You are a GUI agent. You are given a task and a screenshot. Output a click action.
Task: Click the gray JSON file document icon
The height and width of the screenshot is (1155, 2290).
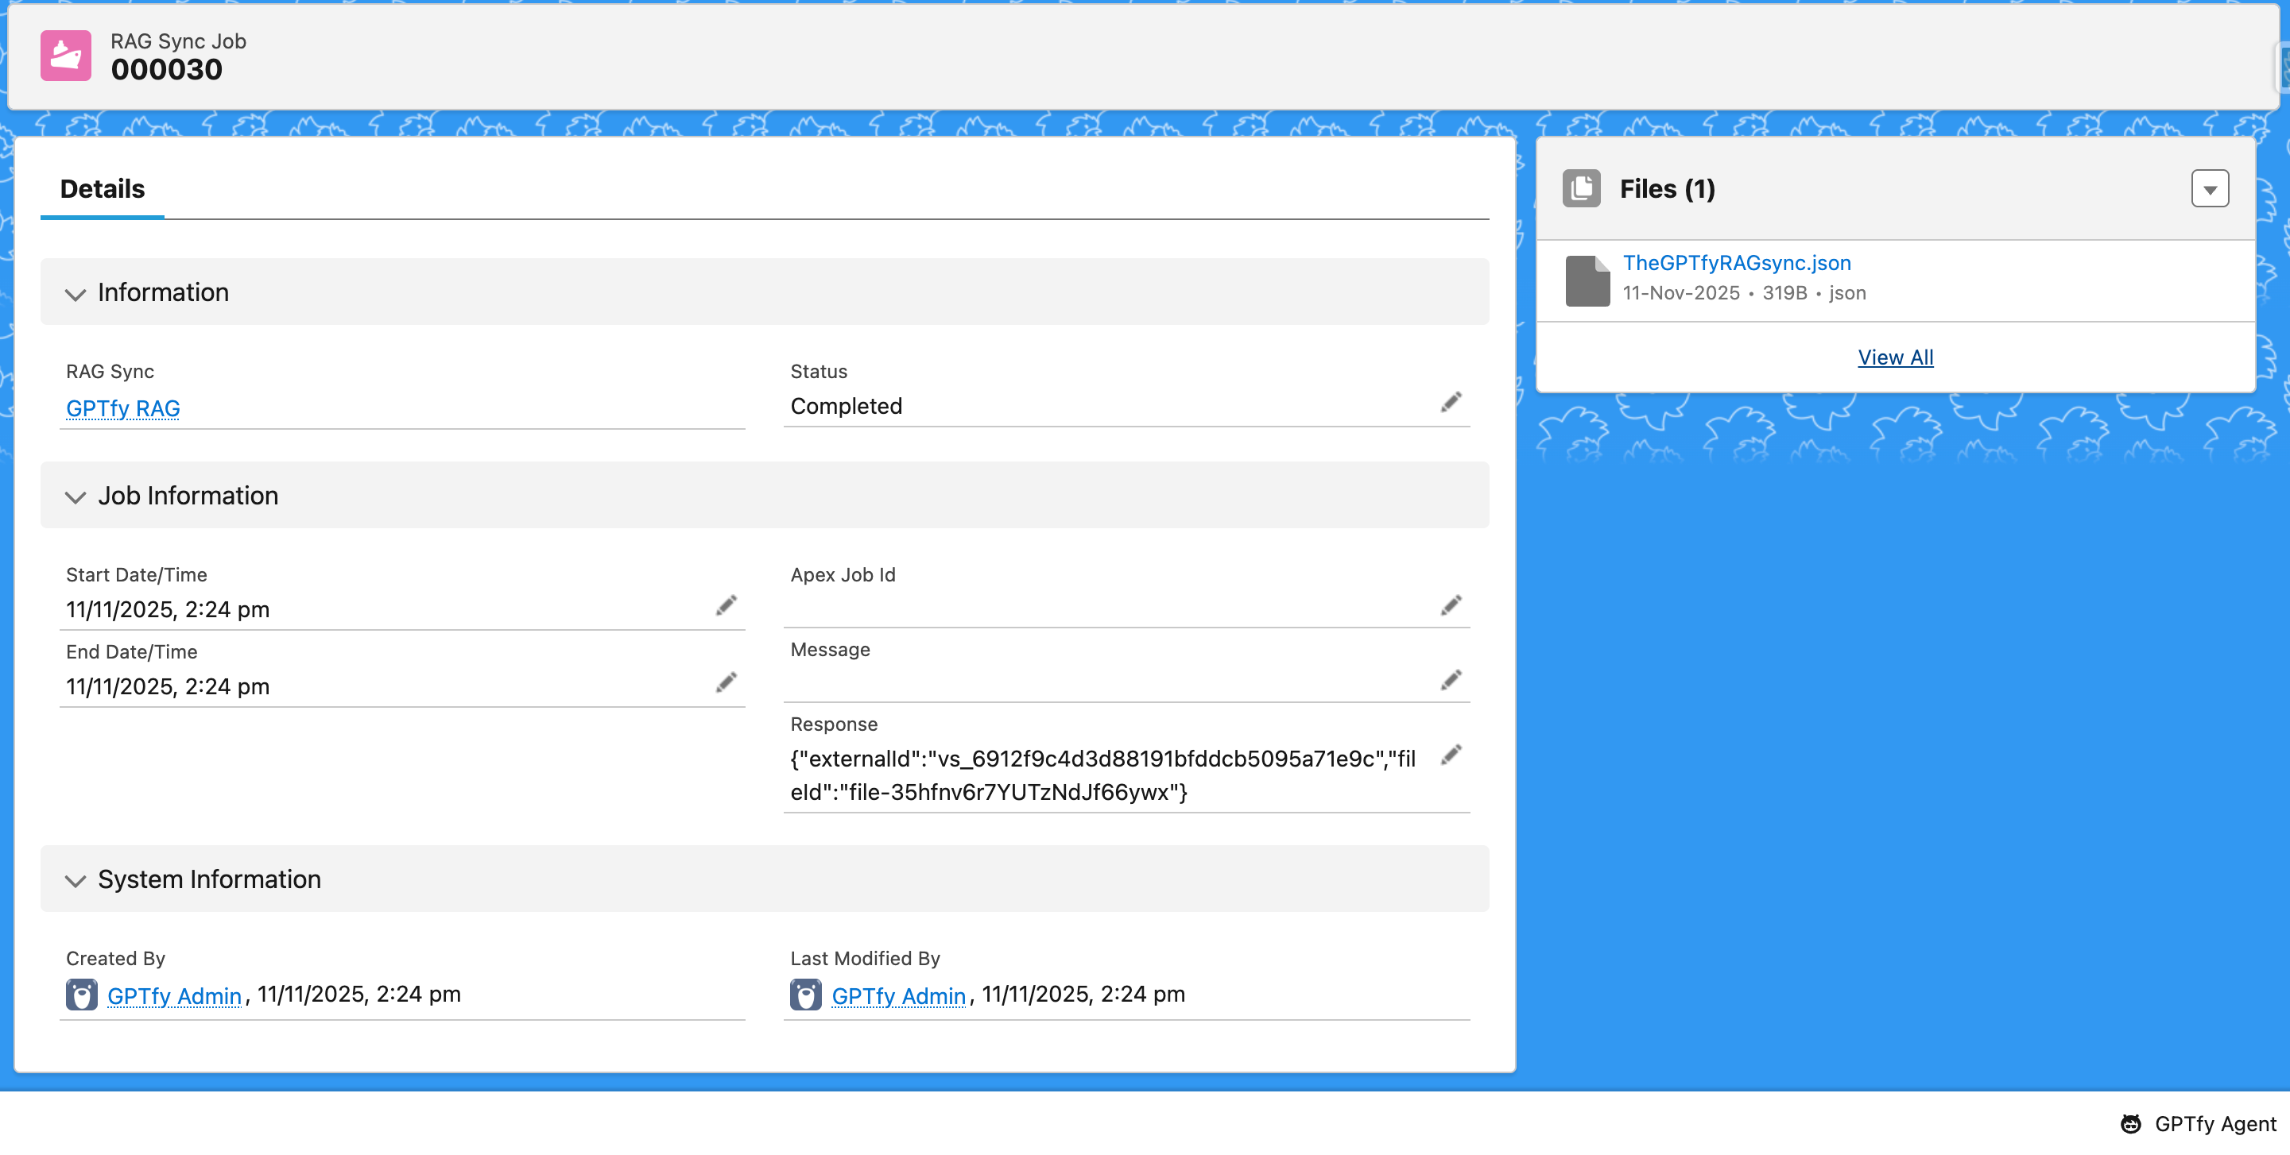click(1587, 280)
